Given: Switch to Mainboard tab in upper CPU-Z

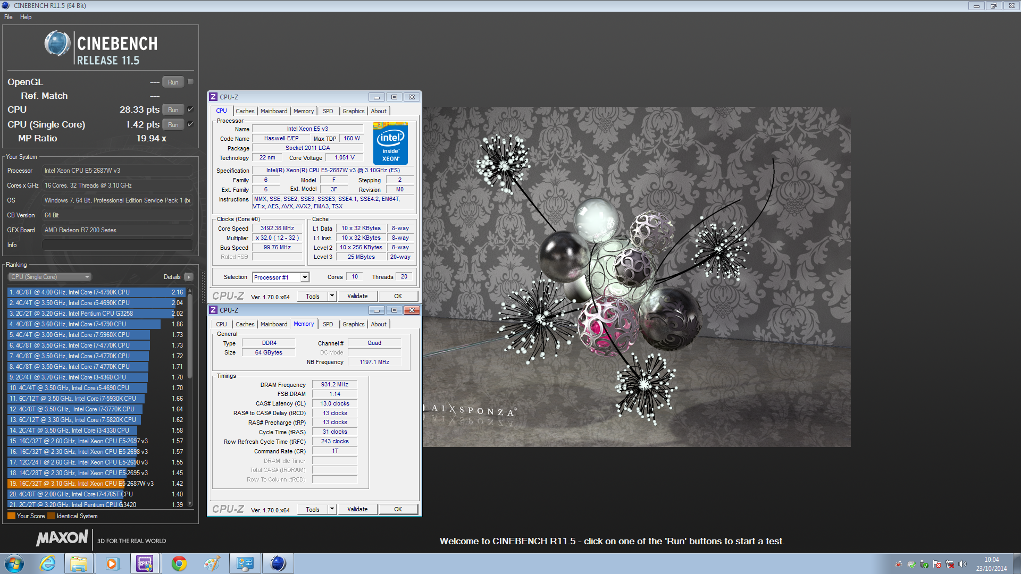Looking at the screenshot, I should pyautogui.click(x=274, y=111).
